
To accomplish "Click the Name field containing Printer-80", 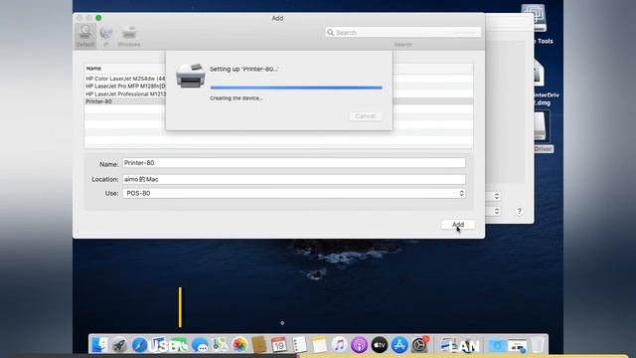I will [294, 163].
